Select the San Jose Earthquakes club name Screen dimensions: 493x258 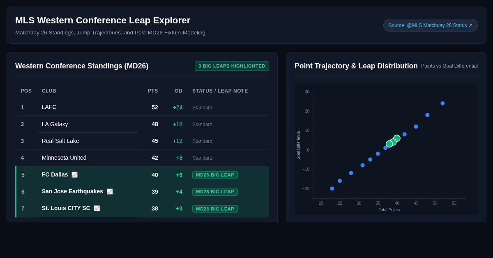pyautogui.click(x=72, y=191)
